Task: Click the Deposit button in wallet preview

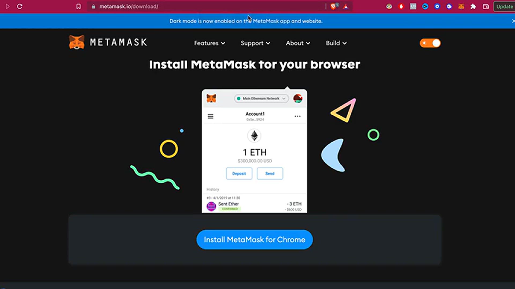Action: coord(239,173)
